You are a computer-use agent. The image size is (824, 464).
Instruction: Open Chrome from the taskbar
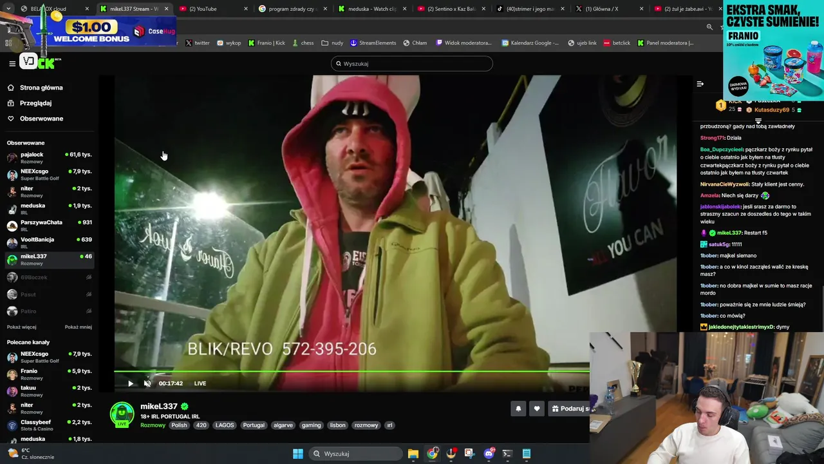[432, 454]
